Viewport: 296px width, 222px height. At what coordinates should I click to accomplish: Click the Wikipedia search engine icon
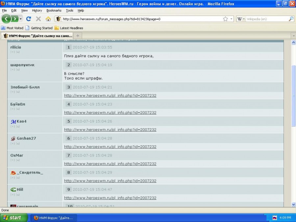pos(239,19)
